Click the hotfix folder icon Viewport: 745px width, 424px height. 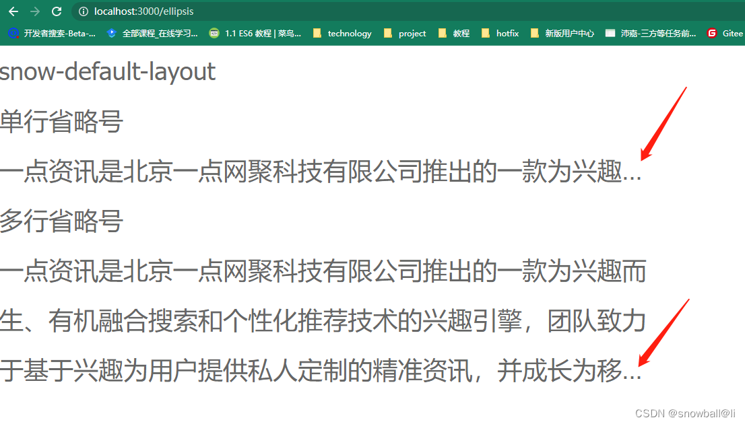point(486,33)
